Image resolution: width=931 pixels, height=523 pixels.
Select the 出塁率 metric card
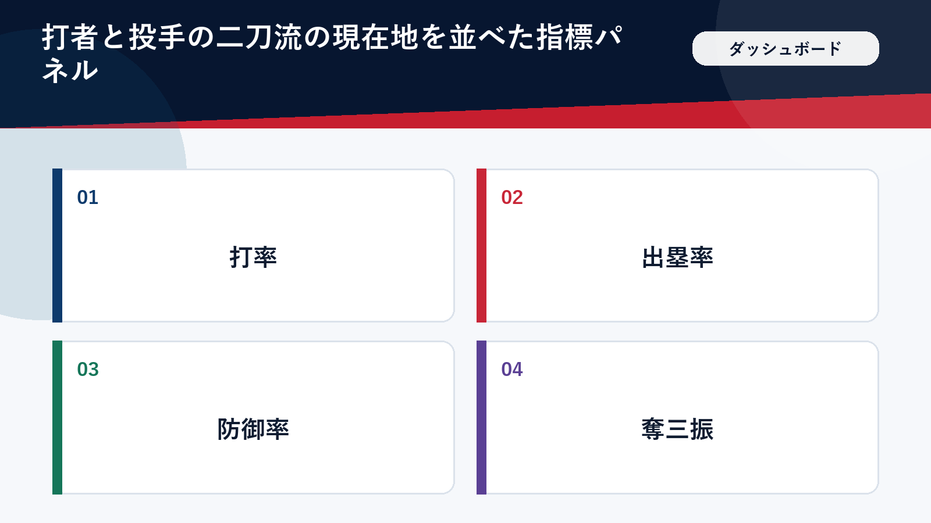(x=677, y=245)
